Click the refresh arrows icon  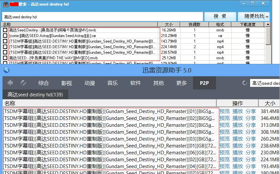[x=23, y=83]
